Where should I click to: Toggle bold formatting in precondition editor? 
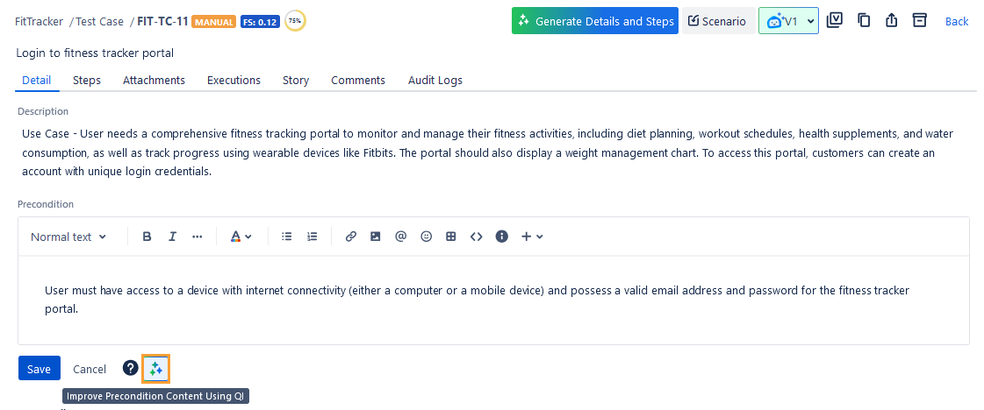tap(147, 237)
